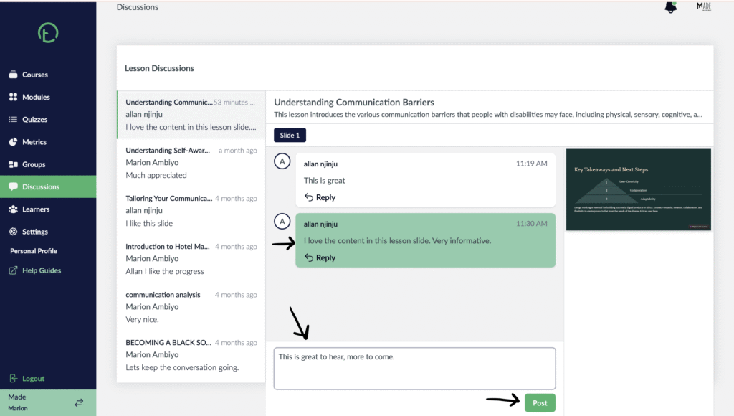Screen dimensions: 734x416
Task: Click the Quizzes list icon
Action: 13,120
